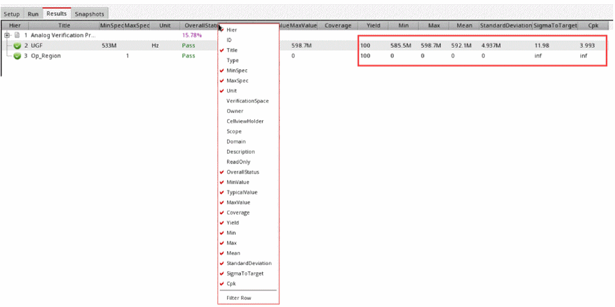615x307 pixels.
Task: Click the 4.937M standard deviation value
Action: tap(491, 46)
